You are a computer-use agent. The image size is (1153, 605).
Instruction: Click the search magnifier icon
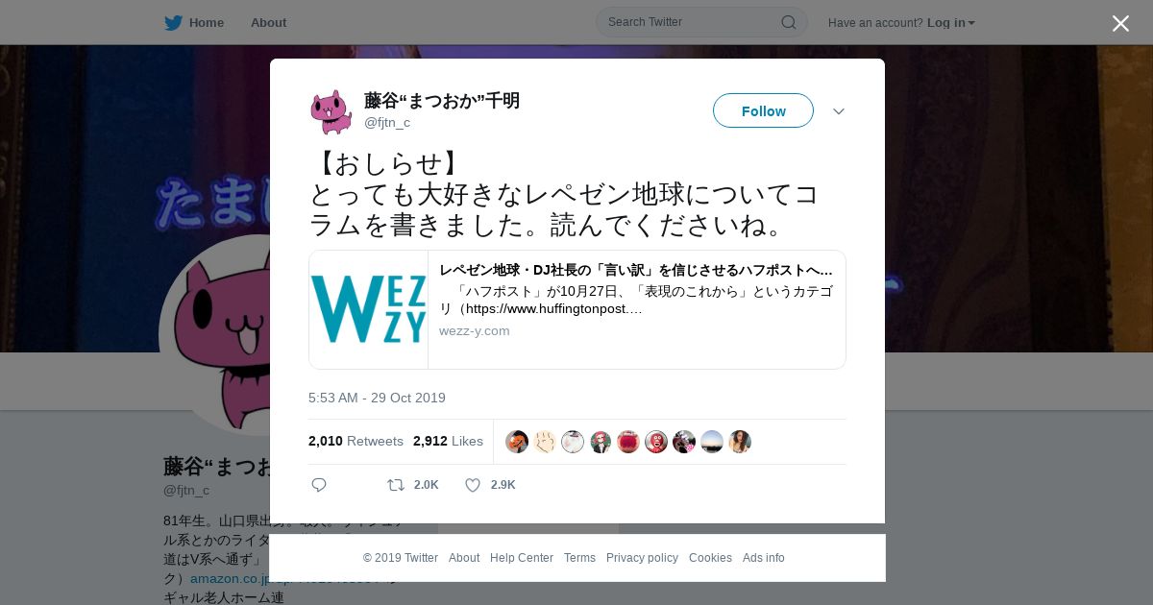click(x=788, y=22)
